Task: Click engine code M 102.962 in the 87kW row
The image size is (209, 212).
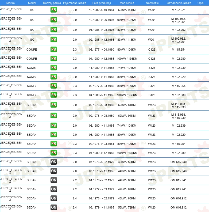Action: point(179,30)
